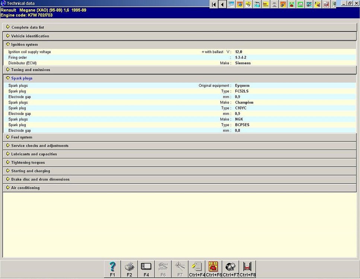This screenshot has width=360, height=279.
Task: Click the NGK make value
Action: (x=239, y=119)
